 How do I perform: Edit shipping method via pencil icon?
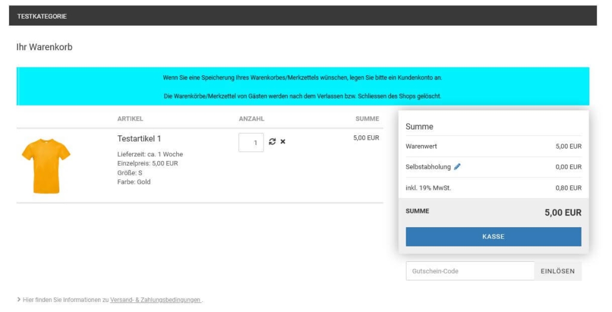click(457, 167)
